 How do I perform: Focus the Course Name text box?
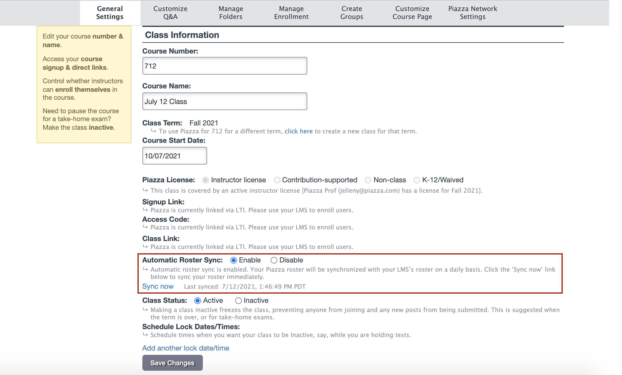click(x=225, y=101)
